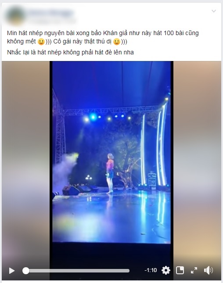The height and width of the screenshot is (283, 223).
Task: Open post options chevron menu
Action: coord(214,11)
